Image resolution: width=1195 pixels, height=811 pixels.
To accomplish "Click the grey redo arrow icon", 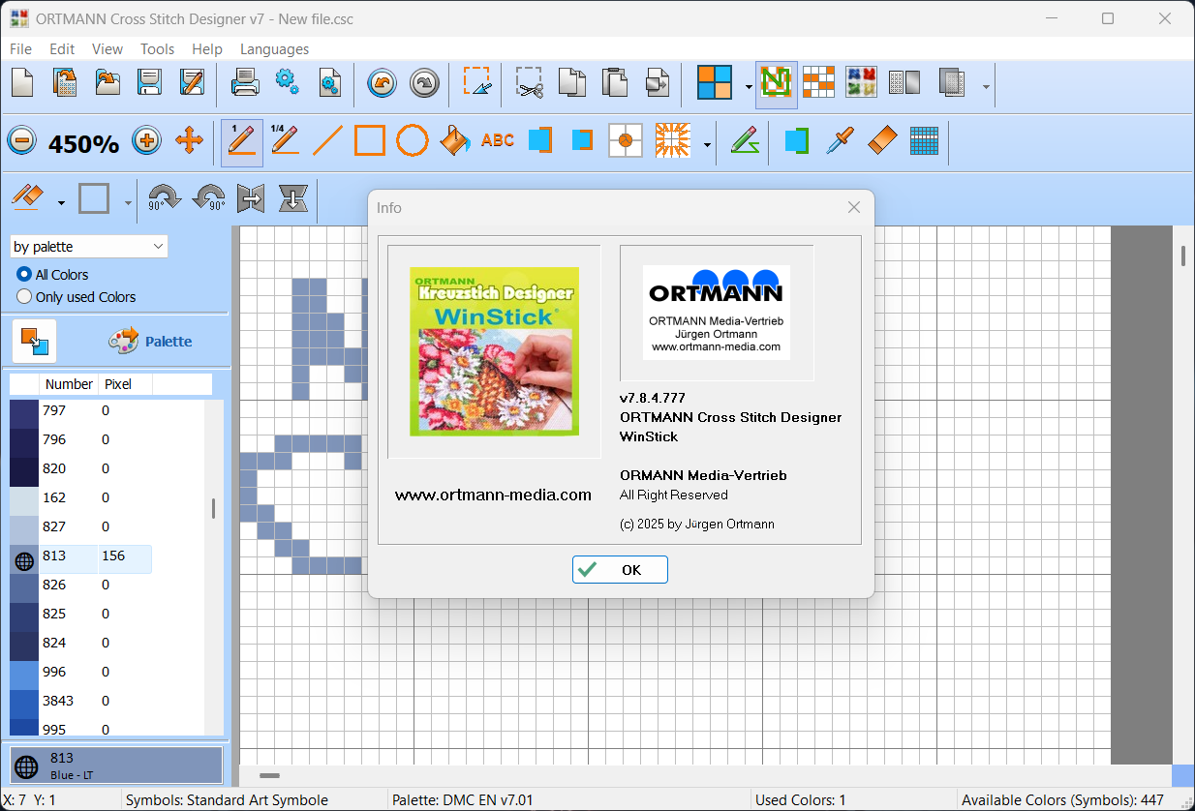I will [x=424, y=83].
